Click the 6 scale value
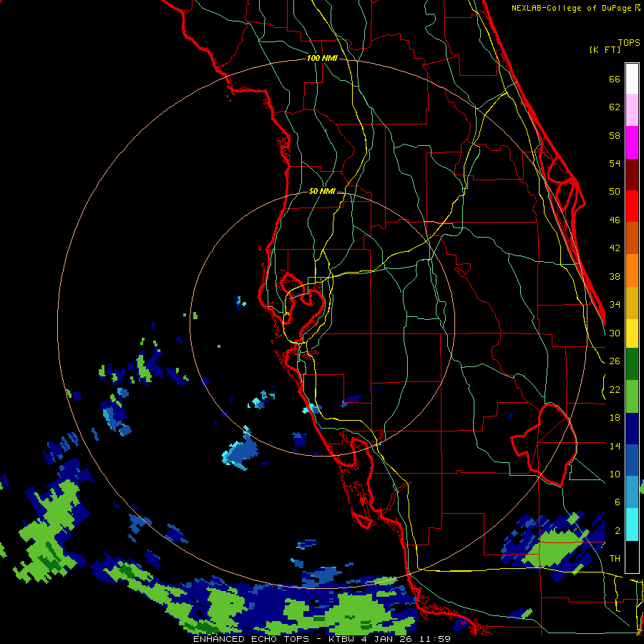The height and width of the screenshot is (644, 644). point(618,502)
